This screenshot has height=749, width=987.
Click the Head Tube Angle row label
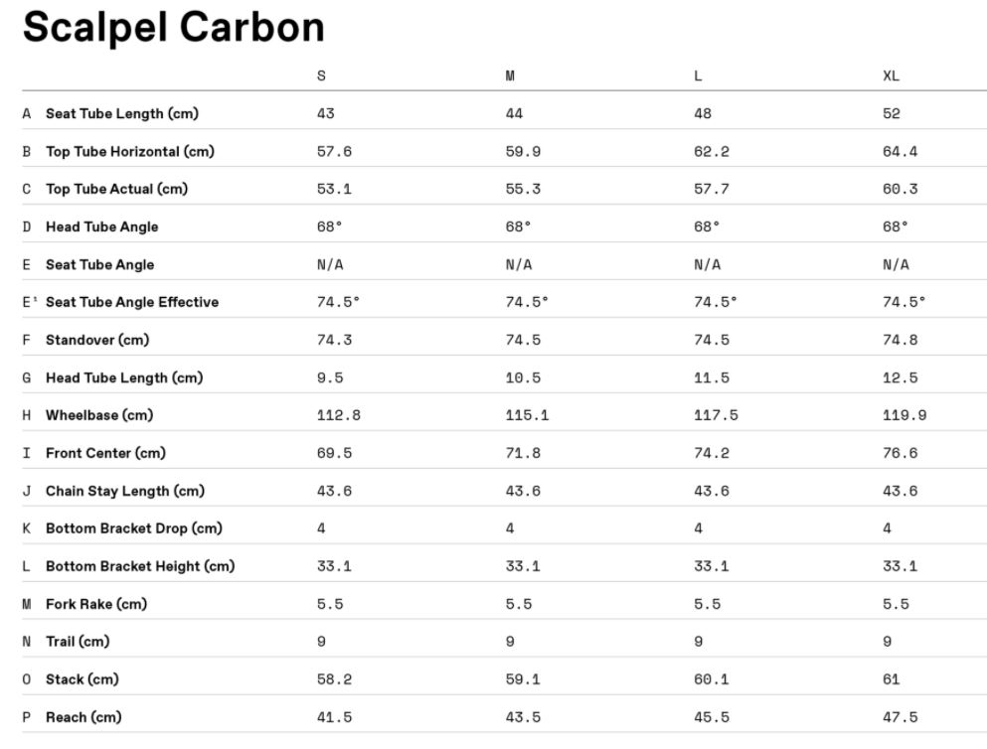[102, 227]
